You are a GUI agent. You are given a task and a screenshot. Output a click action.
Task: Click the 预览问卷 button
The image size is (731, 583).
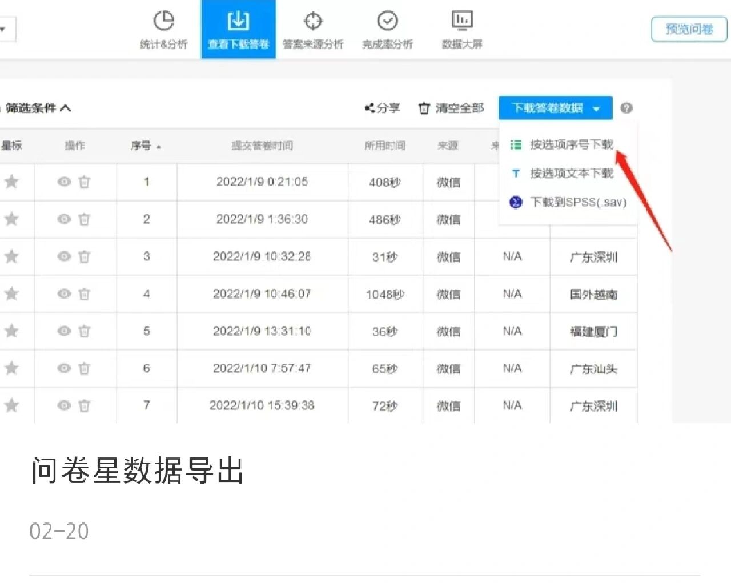[689, 29]
